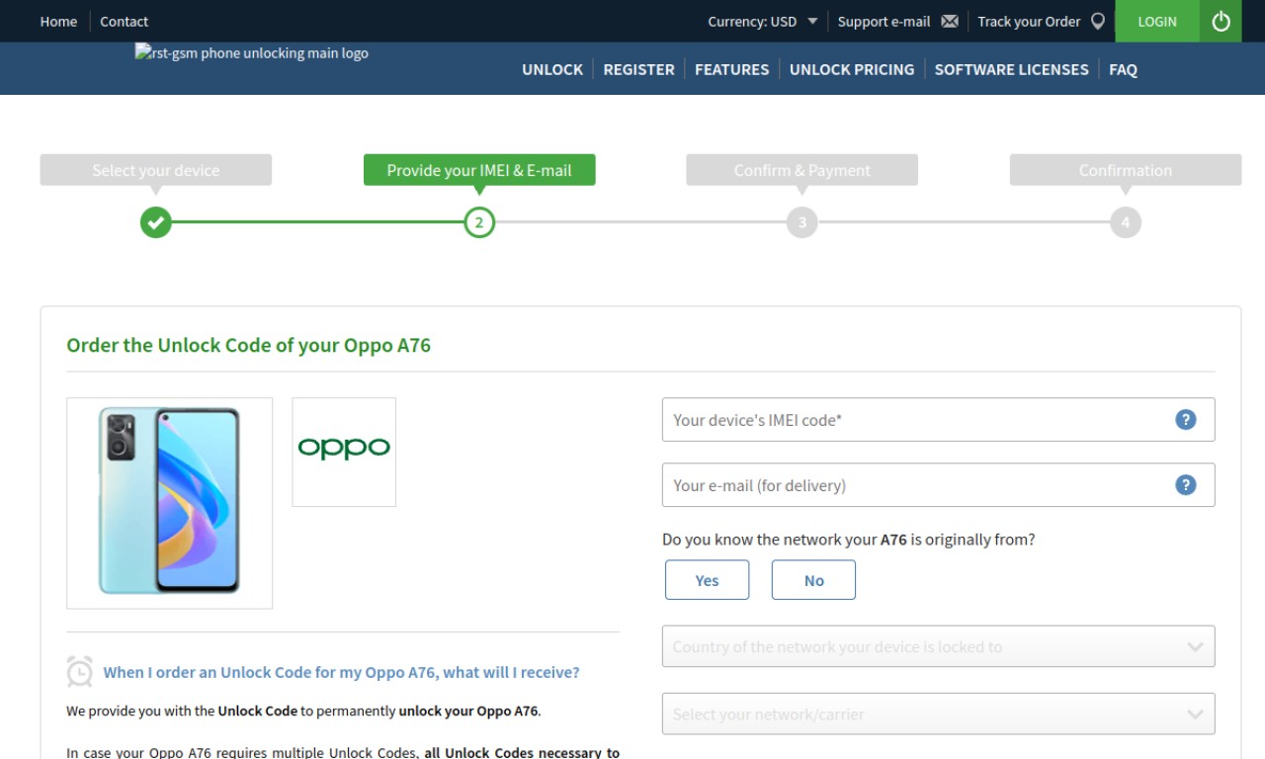This screenshot has width=1265, height=759.
Task: Click the Oppo A76 phone picture
Action: pos(170,503)
